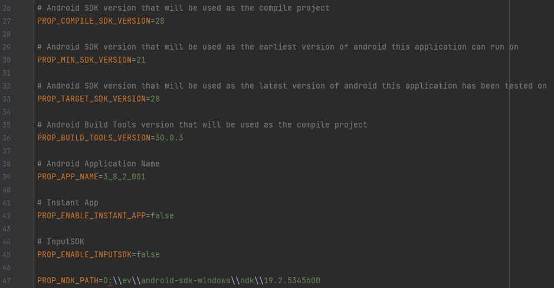Click false value of PROP_ENABLE_INSTANT_APP

[162, 215]
